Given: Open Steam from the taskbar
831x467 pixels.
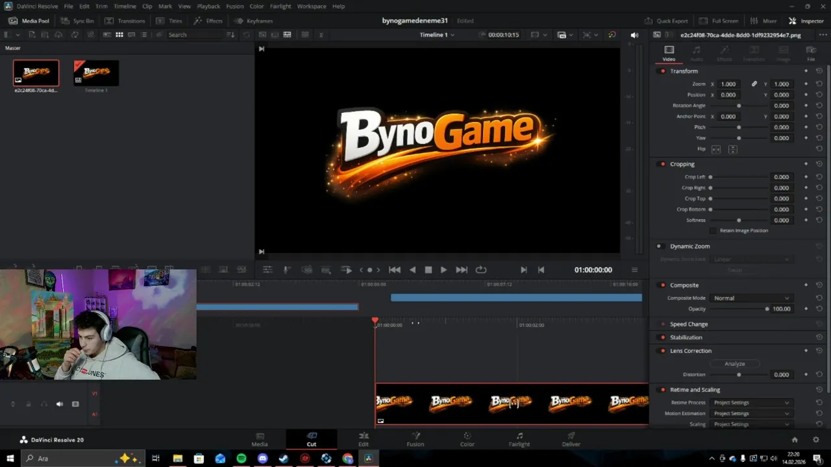Looking at the screenshot, I should click(284, 459).
